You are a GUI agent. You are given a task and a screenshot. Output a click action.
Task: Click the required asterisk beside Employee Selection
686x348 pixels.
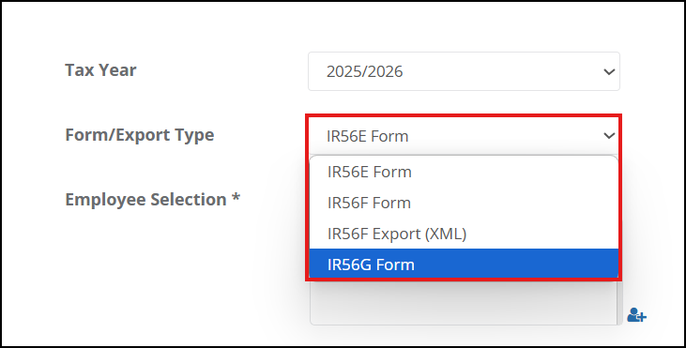pyautogui.click(x=236, y=197)
